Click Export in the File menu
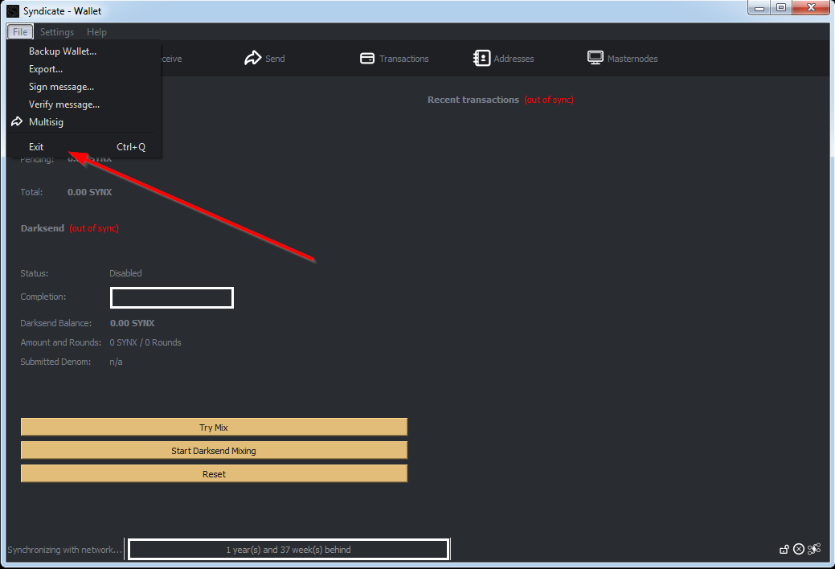This screenshot has width=835, height=569. [x=46, y=69]
